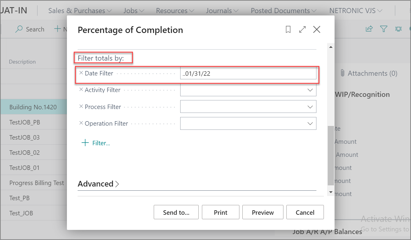Remove the Operation Filter with its X icon
Image resolution: width=411 pixels, height=240 pixels.
[x=81, y=123]
